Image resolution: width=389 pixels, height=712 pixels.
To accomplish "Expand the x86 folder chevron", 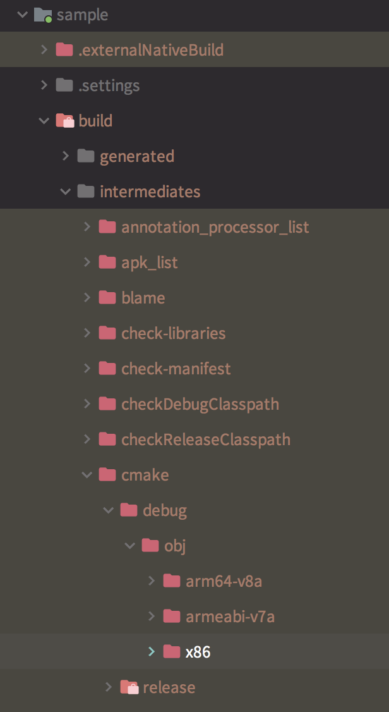I will (x=152, y=651).
